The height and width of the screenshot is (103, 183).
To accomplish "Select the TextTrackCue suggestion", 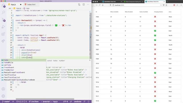I will point(24,75).
